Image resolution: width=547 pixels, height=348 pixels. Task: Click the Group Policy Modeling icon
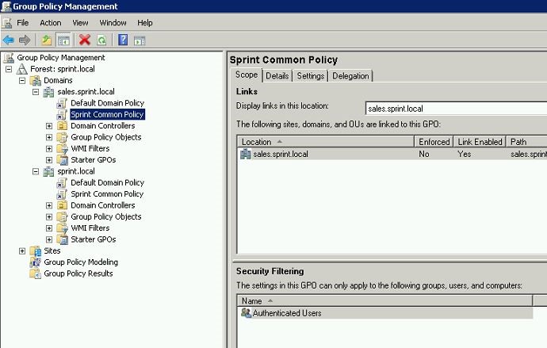pos(35,262)
